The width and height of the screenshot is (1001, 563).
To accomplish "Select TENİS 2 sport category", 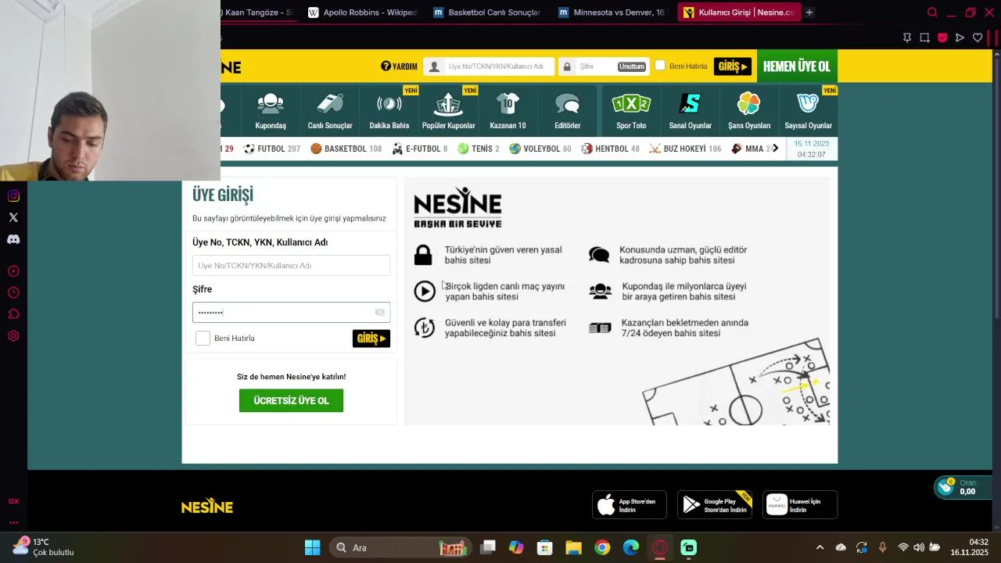I will click(479, 149).
